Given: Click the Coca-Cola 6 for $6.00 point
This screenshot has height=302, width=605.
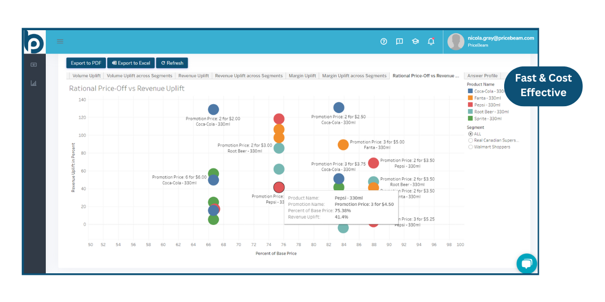Looking at the screenshot, I should tap(213, 180).
